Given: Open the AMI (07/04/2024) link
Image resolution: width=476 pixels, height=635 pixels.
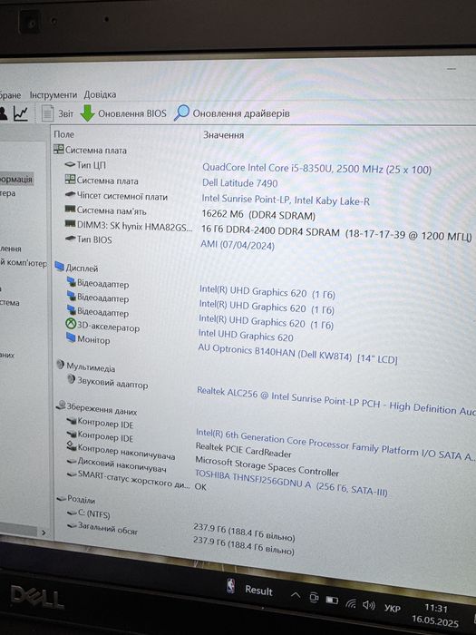Looking at the screenshot, I should point(238,246).
